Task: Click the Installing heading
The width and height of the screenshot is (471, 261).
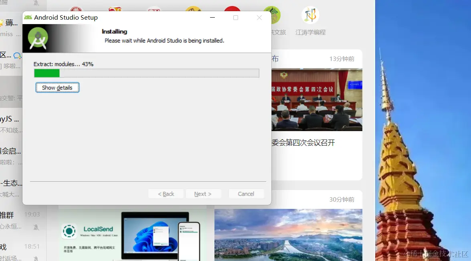Action: tap(115, 32)
